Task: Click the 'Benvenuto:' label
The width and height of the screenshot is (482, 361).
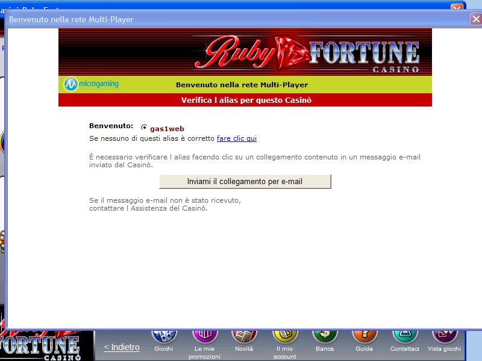Action: (111, 126)
